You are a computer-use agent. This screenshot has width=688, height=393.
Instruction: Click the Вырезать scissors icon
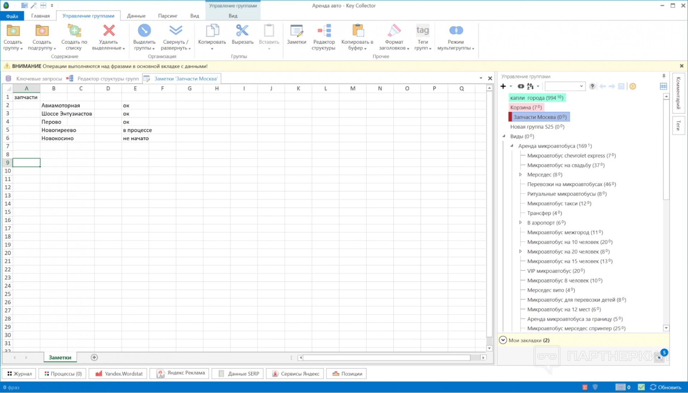[x=242, y=31]
